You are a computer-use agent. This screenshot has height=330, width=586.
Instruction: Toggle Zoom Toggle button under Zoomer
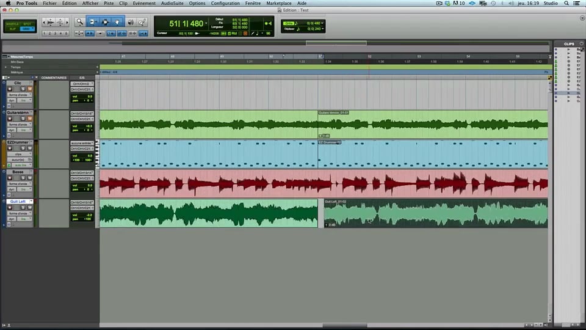point(79,33)
